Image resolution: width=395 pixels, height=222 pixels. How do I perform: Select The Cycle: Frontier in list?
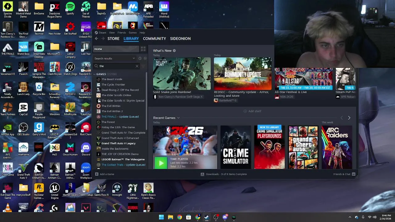point(113,84)
